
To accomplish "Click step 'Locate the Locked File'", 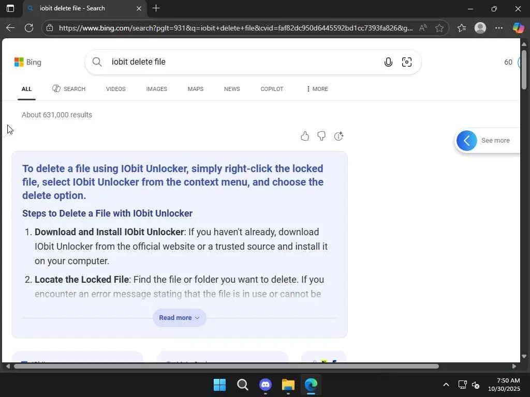I will click(82, 280).
